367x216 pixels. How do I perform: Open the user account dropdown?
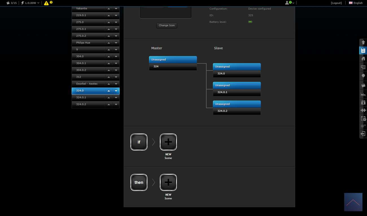click(x=290, y=3)
